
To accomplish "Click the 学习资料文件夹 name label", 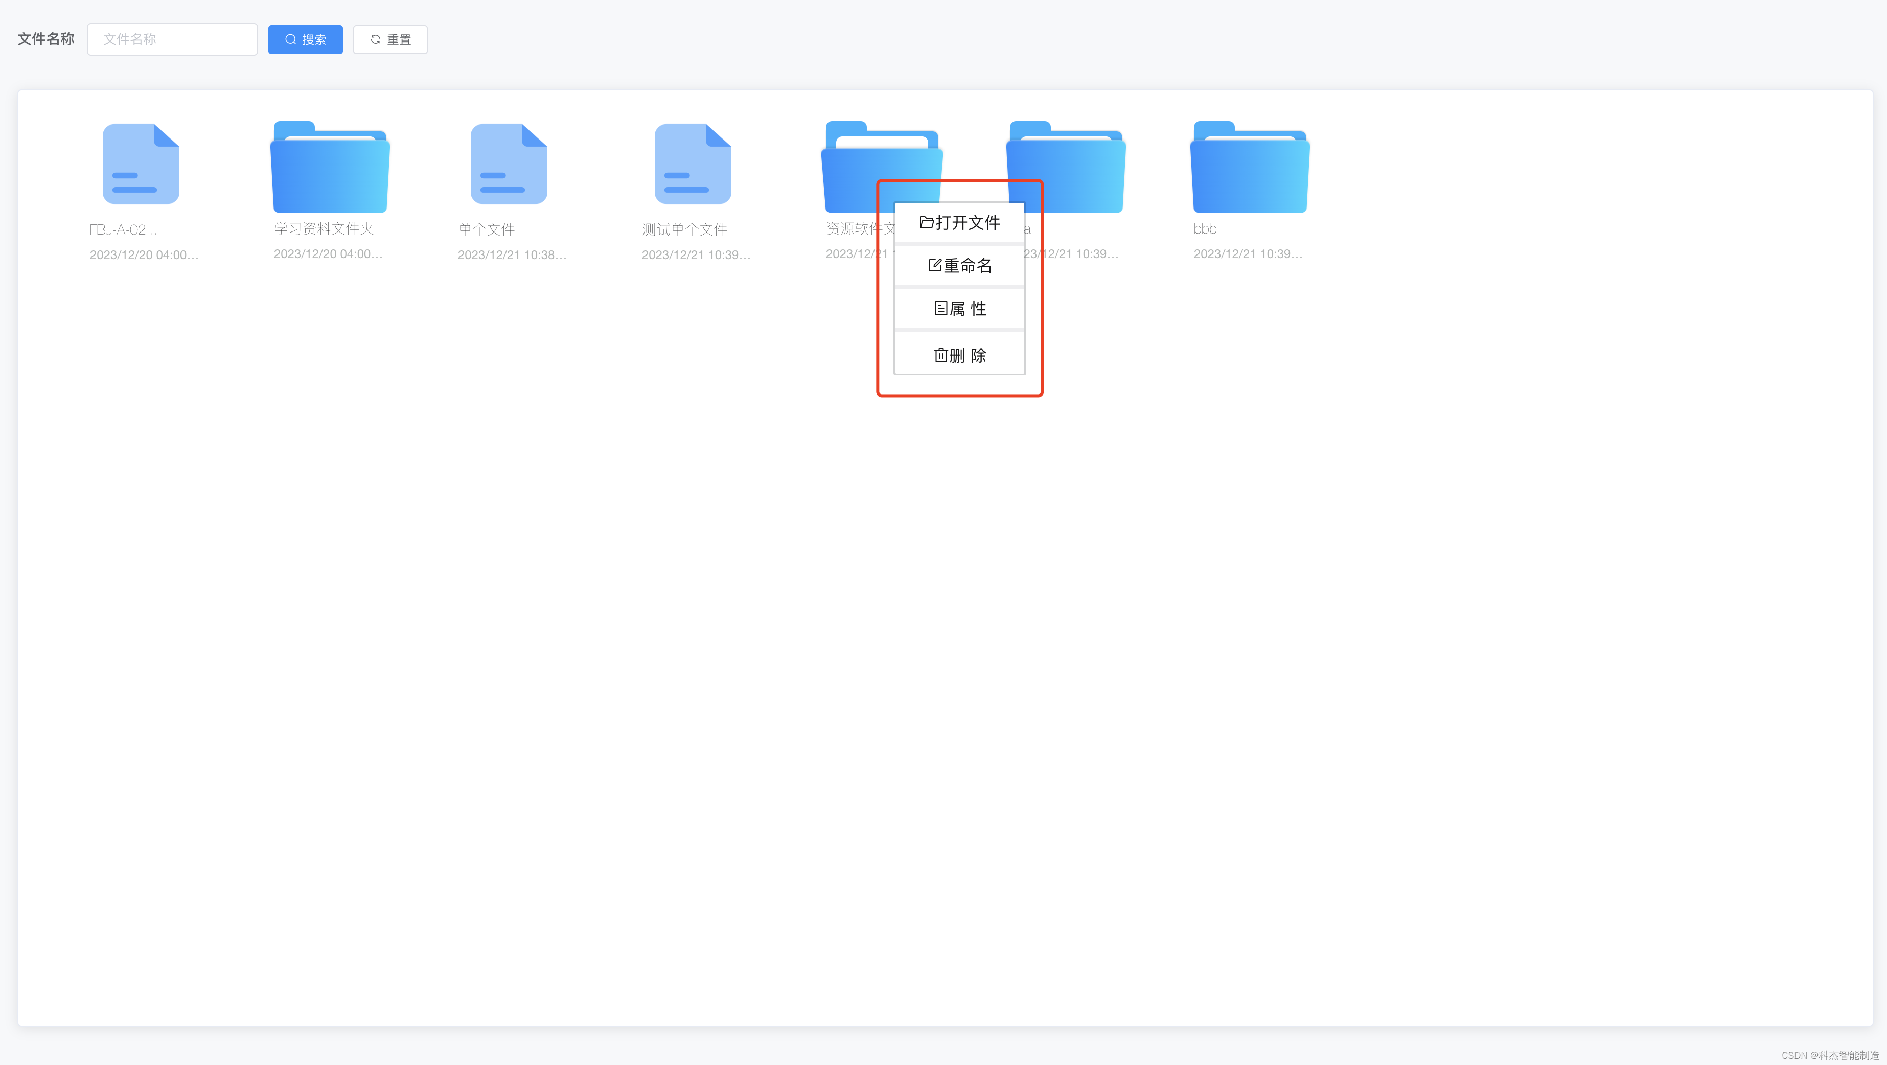I will tap(324, 229).
